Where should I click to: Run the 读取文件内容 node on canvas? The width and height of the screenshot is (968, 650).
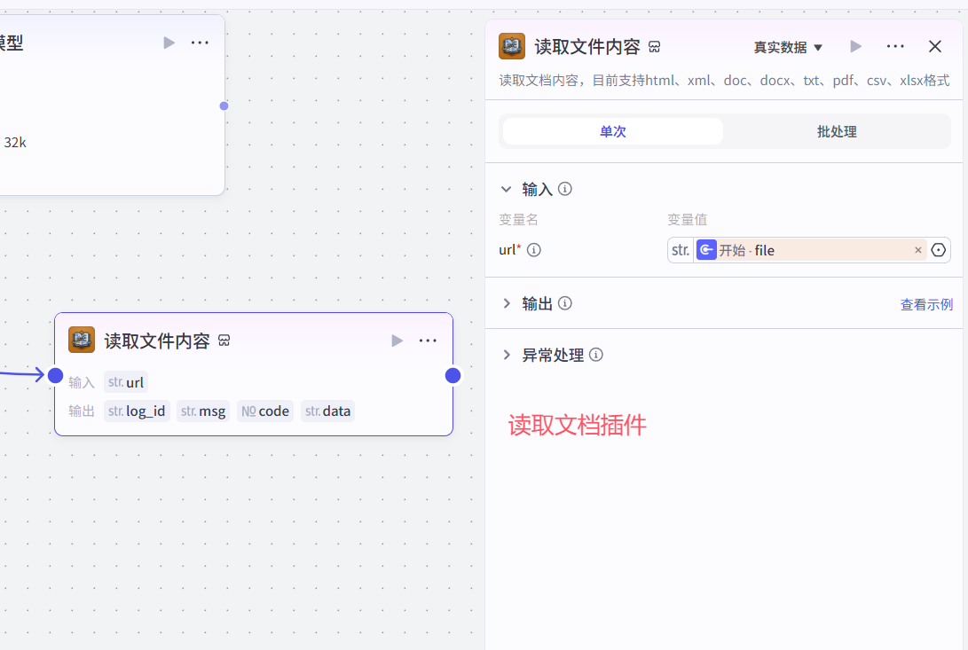coord(397,341)
